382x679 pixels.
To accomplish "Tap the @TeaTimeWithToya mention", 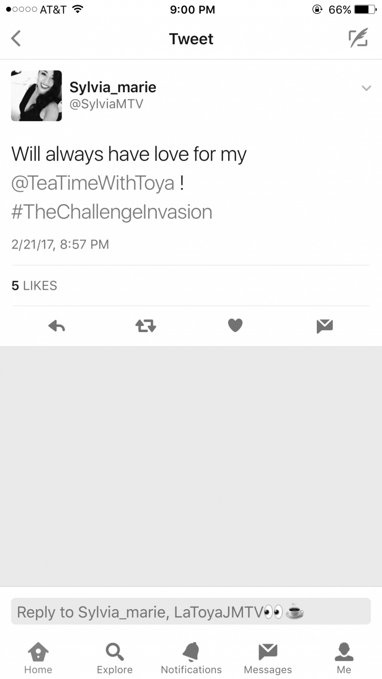I will click(x=93, y=183).
